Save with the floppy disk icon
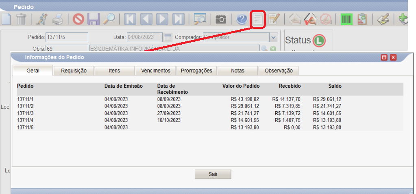This screenshot has height=194, width=416. (x=94, y=19)
